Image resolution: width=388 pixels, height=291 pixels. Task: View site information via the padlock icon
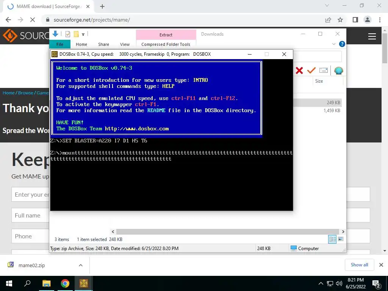[48, 20]
